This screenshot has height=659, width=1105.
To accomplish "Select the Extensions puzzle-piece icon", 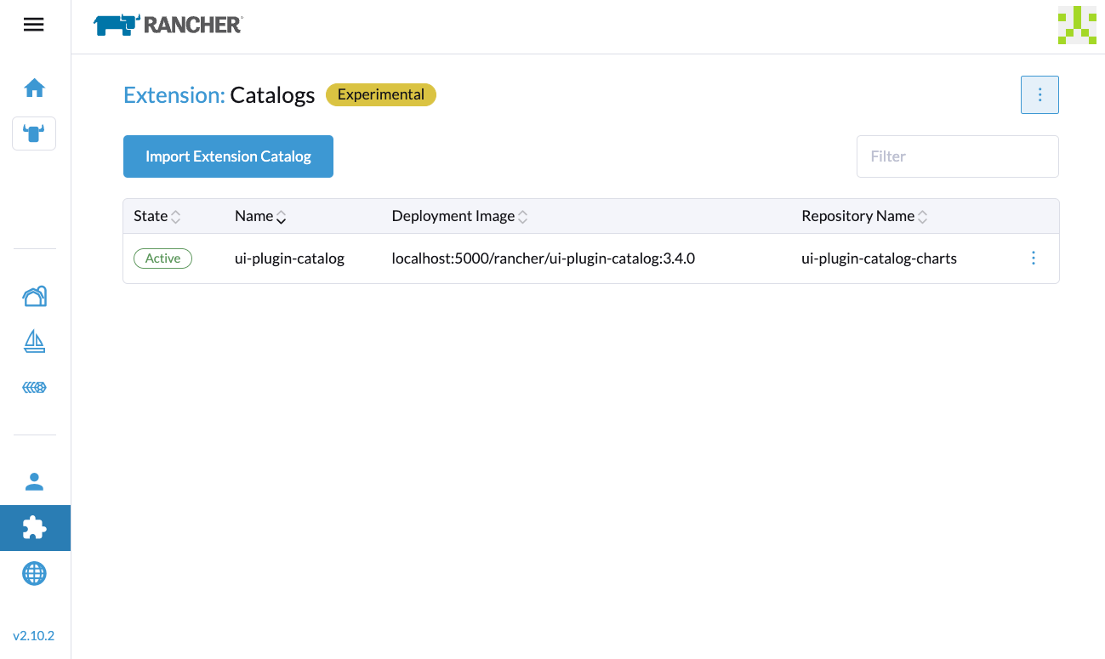I will coord(34,527).
